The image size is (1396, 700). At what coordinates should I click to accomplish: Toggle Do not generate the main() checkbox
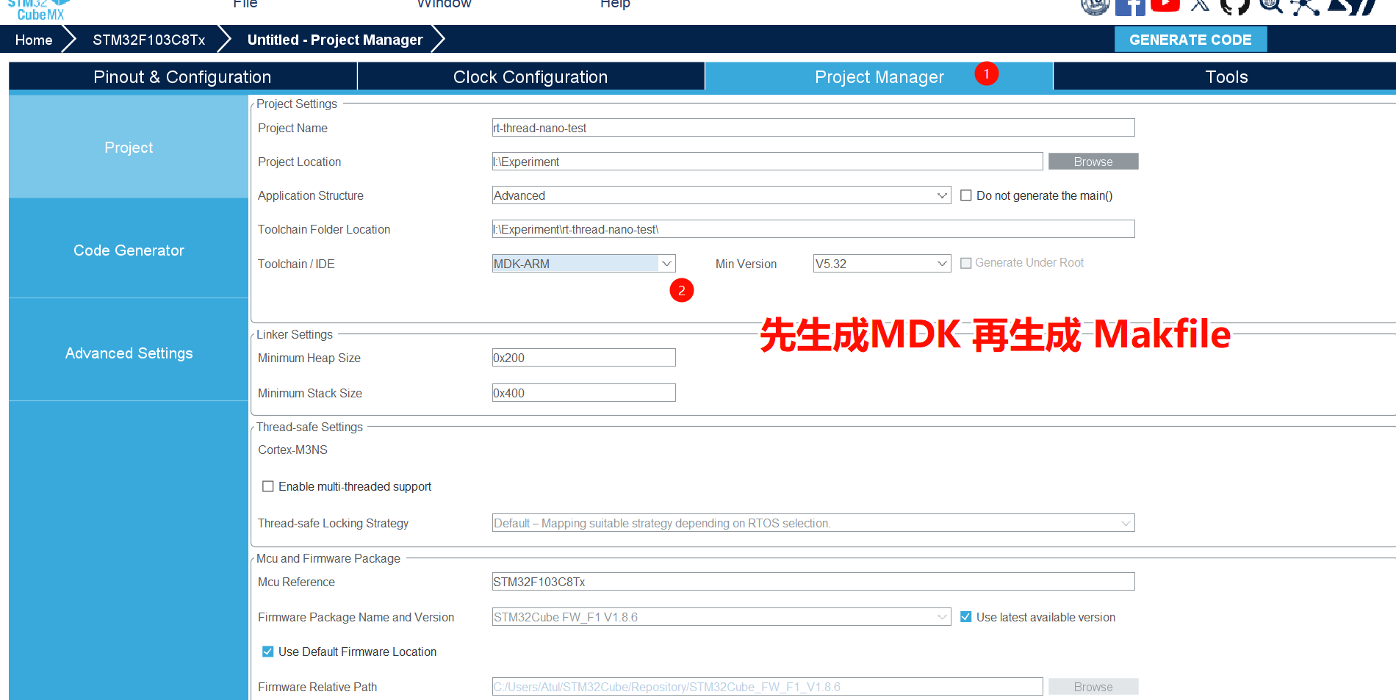pos(966,195)
